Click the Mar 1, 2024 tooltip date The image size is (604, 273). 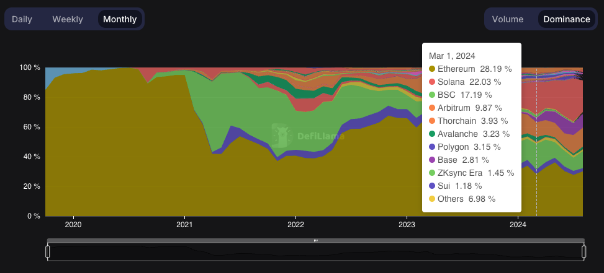tap(452, 56)
